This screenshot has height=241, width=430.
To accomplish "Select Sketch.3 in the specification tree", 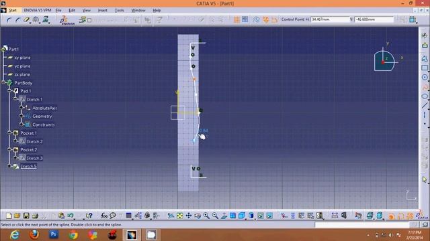I will pyautogui.click(x=34, y=158).
